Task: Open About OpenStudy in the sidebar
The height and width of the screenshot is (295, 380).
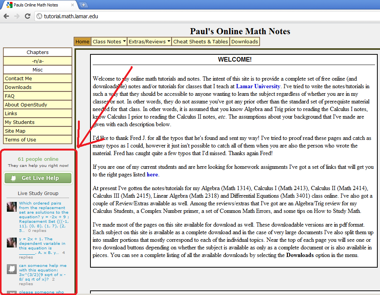Action: [x=38, y=105]
